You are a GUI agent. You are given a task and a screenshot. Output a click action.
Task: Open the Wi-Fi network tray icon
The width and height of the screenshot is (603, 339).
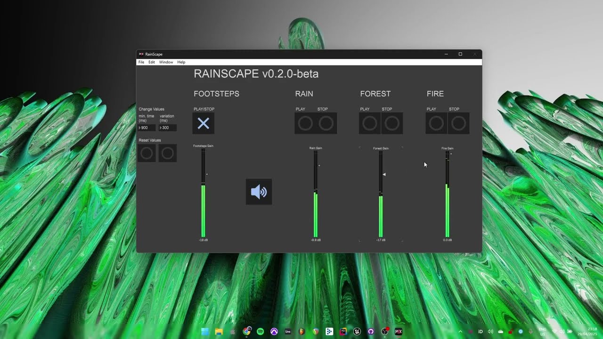point(555,331)
